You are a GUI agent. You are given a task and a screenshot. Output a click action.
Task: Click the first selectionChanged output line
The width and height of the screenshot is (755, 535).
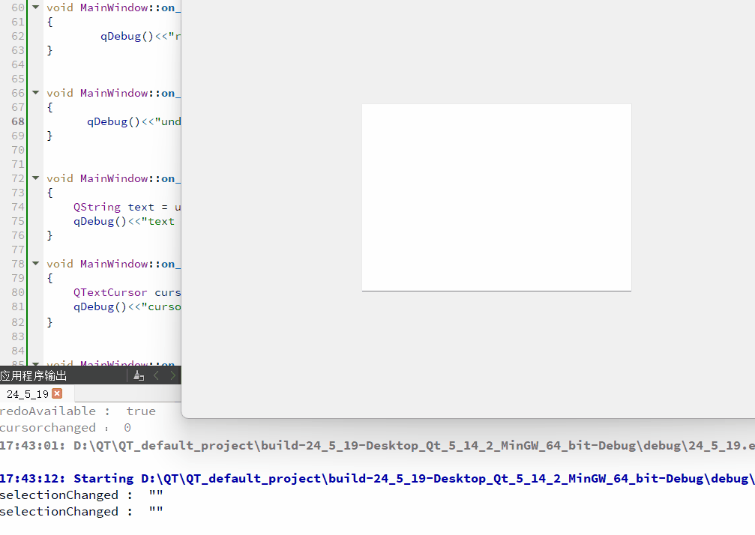click(x=82, y=495)
